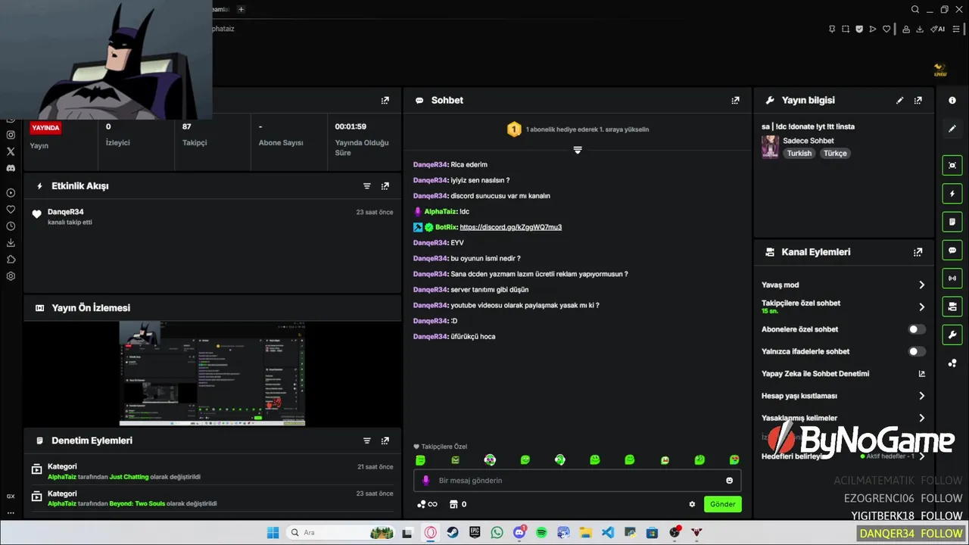969x545 pixels.
Task: Open Steam from the taskbar
Action: [x=453, y=533]
